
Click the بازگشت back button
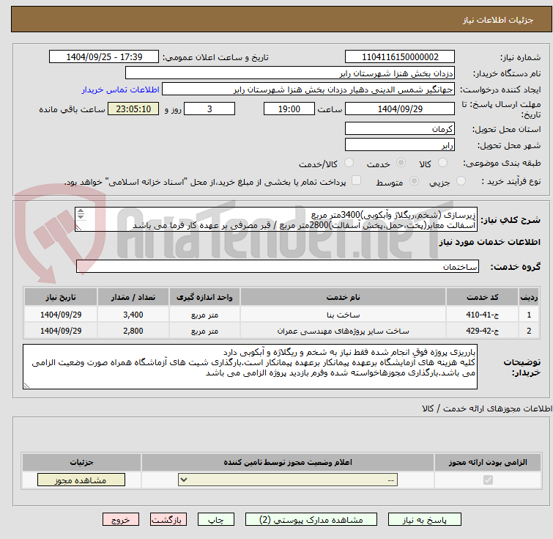(168, 520)
